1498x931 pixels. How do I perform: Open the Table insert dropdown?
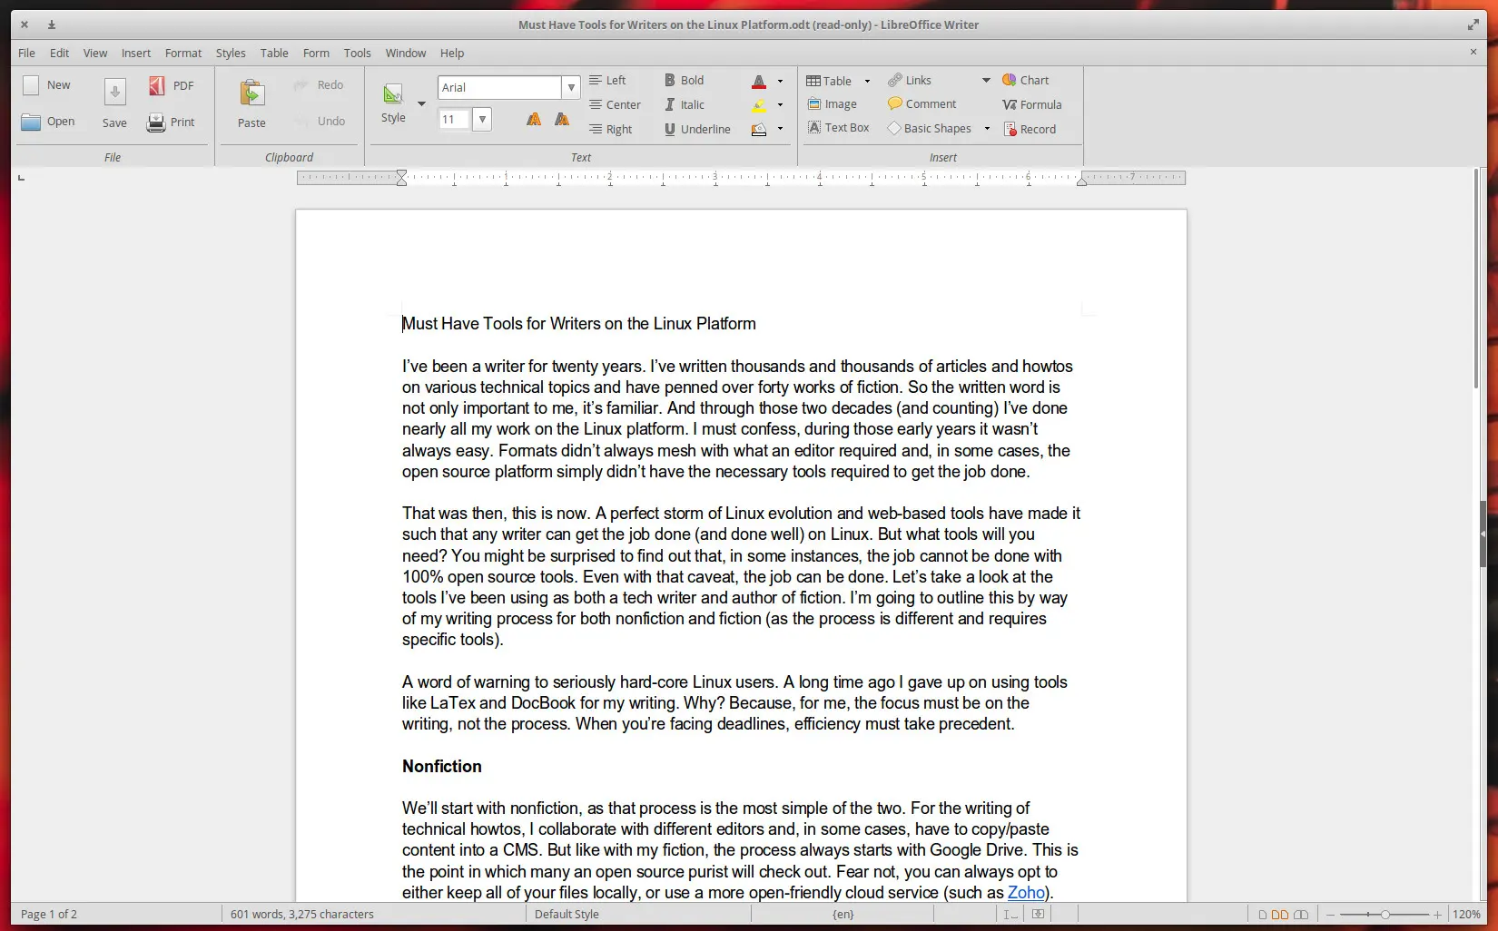[867, 80]
